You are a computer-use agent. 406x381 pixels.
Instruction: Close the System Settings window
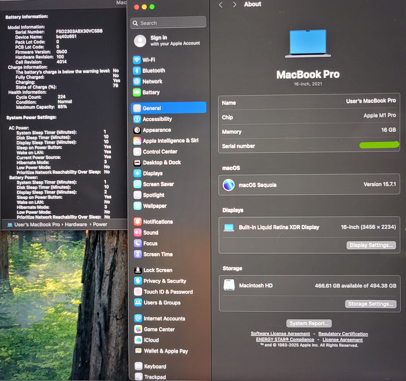(136, 7)
